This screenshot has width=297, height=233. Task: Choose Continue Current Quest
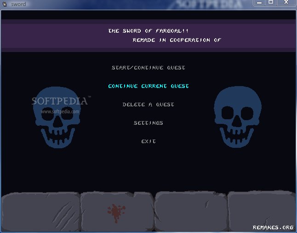pos(148,86)
